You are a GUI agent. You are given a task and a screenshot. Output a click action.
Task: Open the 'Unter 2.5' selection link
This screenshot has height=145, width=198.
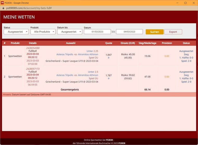(93, 72)
